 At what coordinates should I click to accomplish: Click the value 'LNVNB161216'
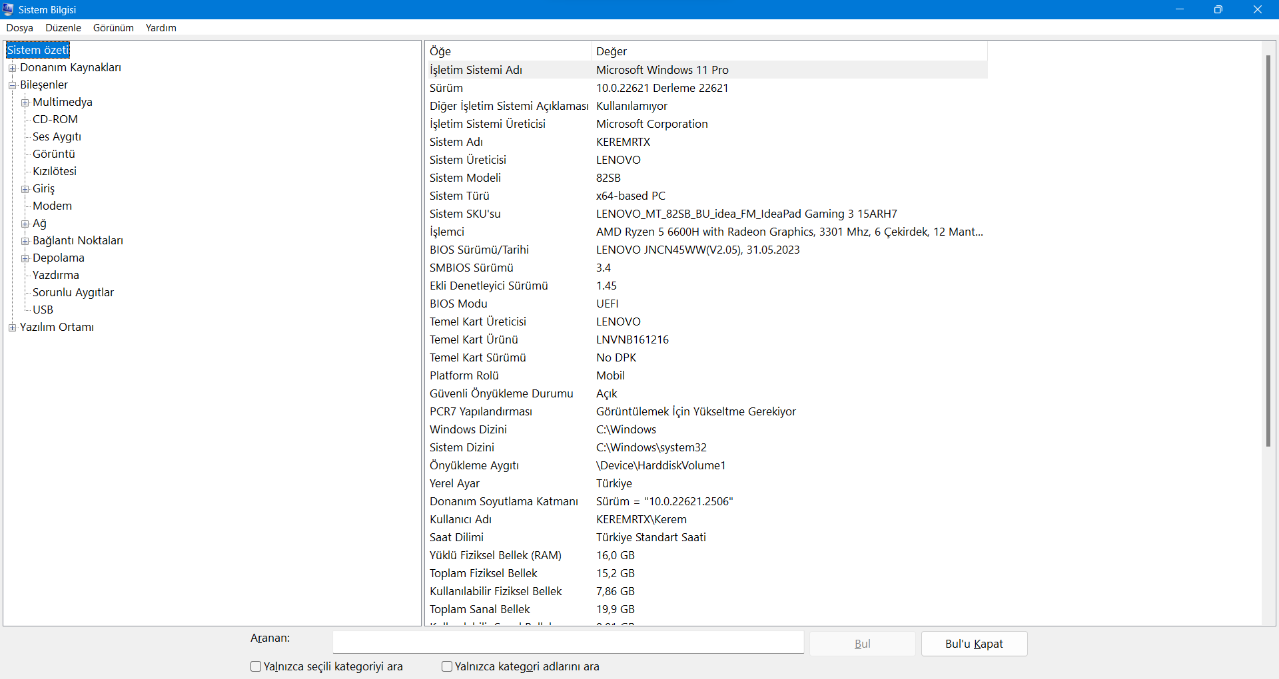point(633,339)
